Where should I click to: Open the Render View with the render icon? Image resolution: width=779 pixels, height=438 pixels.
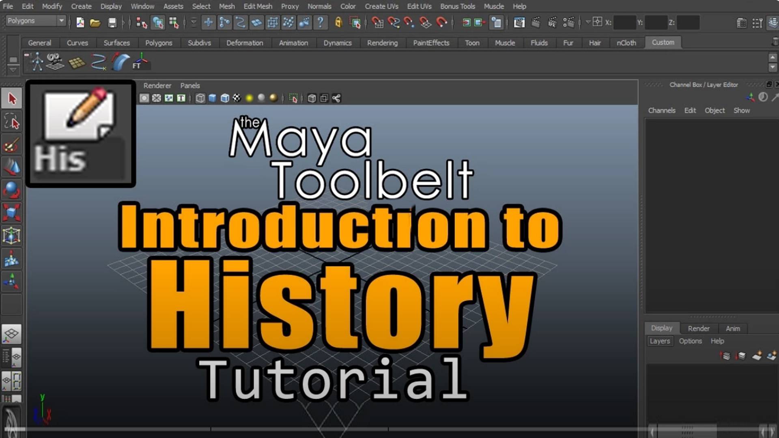click(519, 23)
